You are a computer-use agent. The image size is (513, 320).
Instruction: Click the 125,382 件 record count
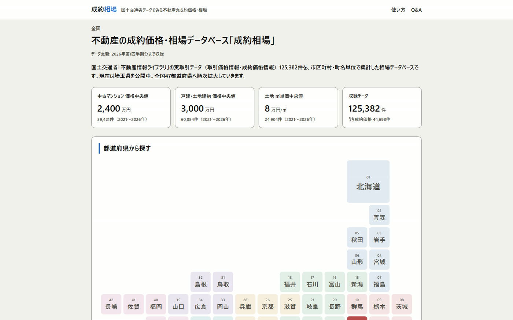pos(367,109)
